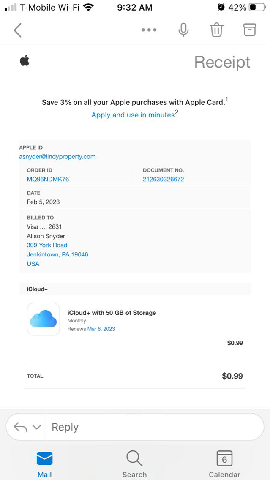
Task: Tap the Apple logo in the receipt
Action: pyautogui.click(x=25, y=61)
